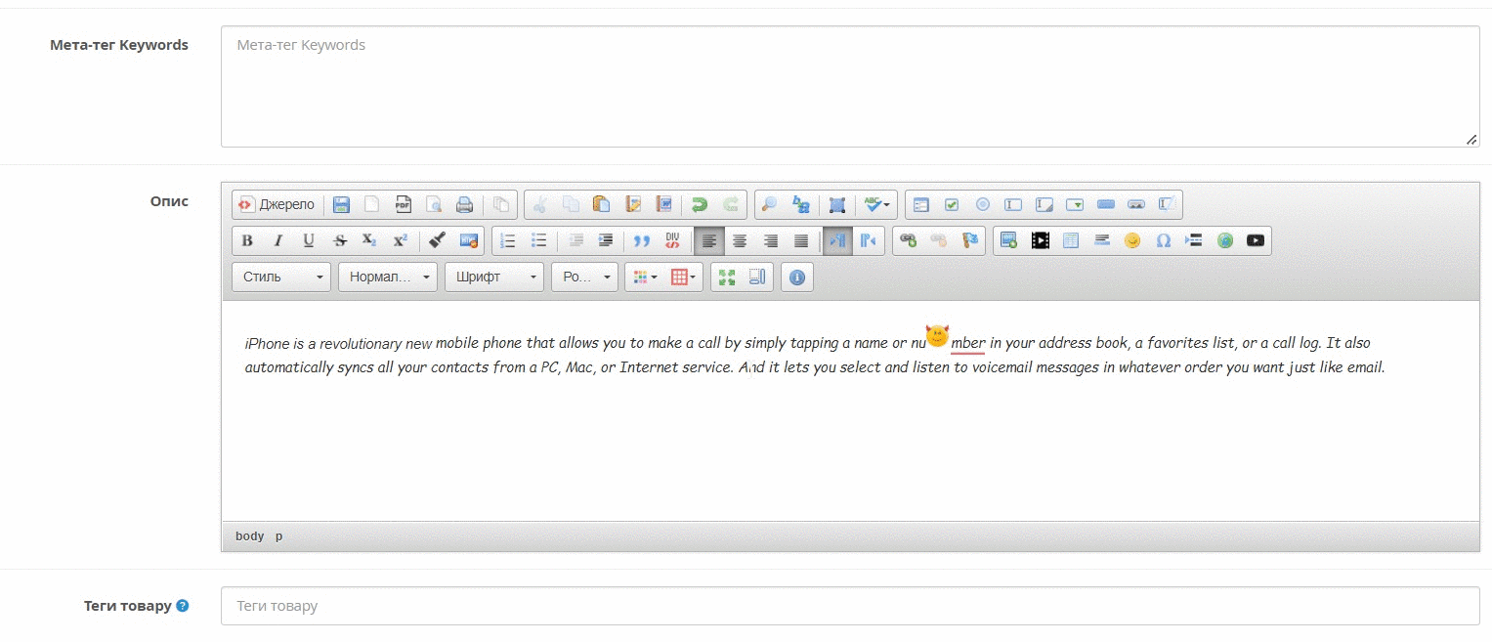This screenshot has width=1492, height=642.
Task: Insert video with the film-strip icon
Action: click(1041, 240)
